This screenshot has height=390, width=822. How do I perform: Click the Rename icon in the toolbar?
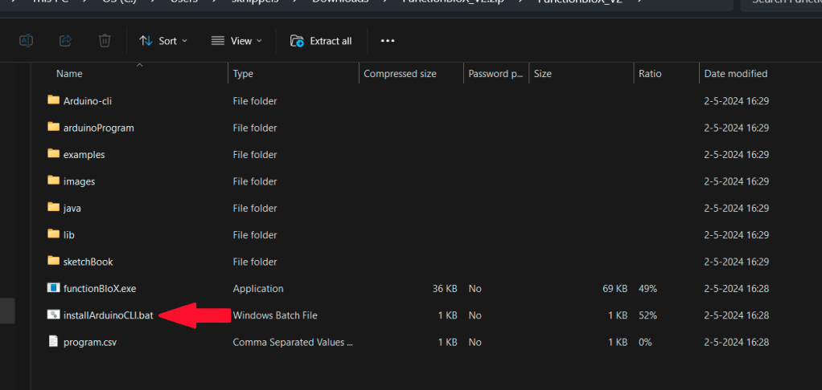click(26, 40)
